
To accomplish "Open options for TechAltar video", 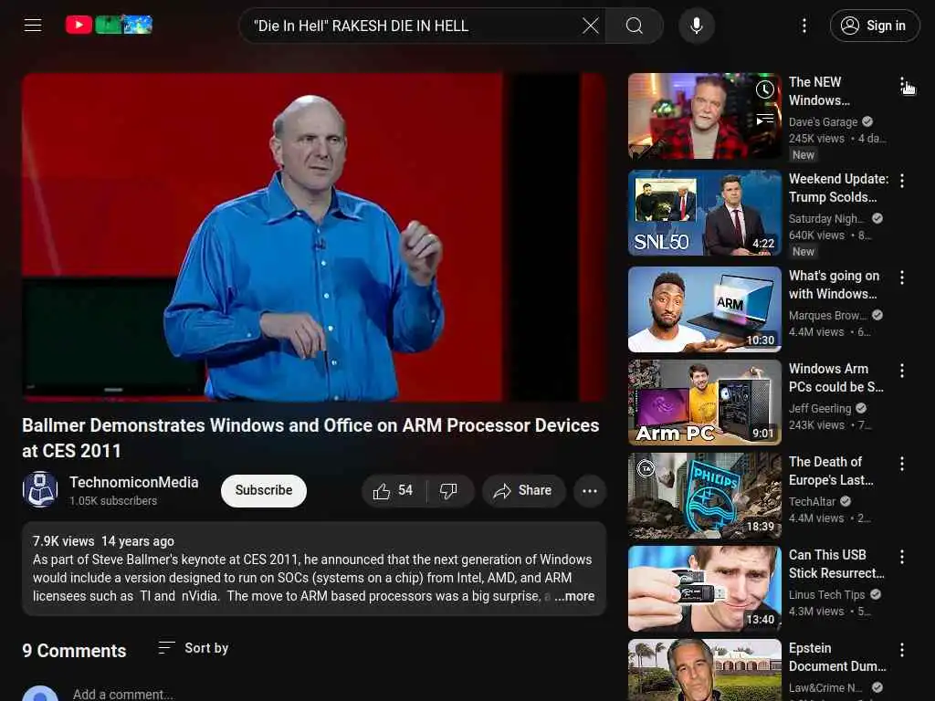I will point(902,463).
